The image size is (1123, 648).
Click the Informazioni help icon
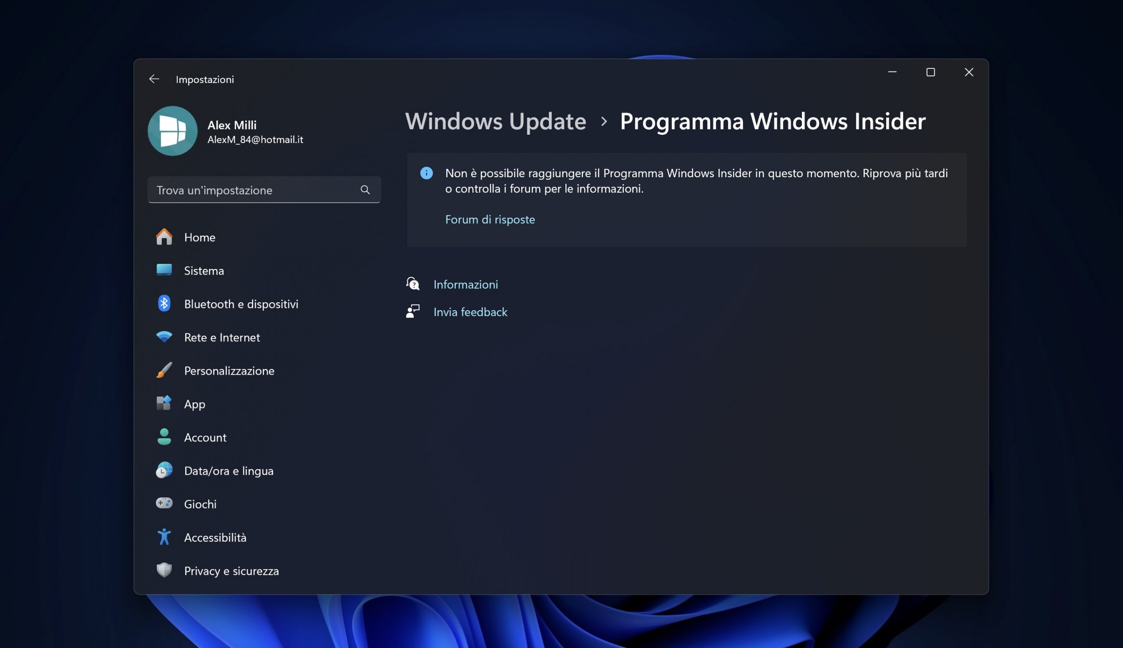(x=412, y=283)
